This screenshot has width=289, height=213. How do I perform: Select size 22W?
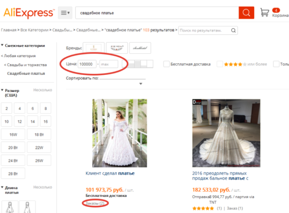click(39, 147)
